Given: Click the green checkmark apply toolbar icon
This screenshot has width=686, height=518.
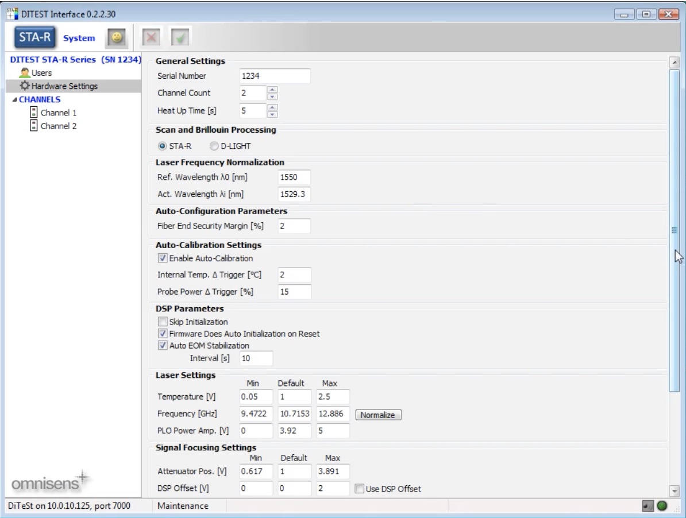Looking at the screenshot, I should pos(180,37).
